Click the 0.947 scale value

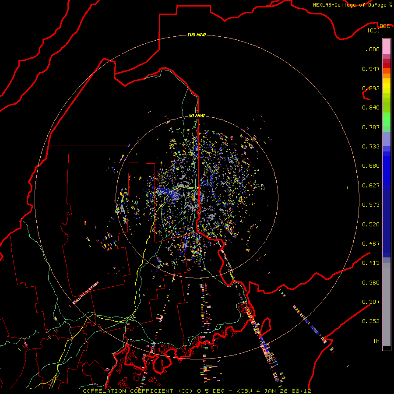(x=371, y=69)
